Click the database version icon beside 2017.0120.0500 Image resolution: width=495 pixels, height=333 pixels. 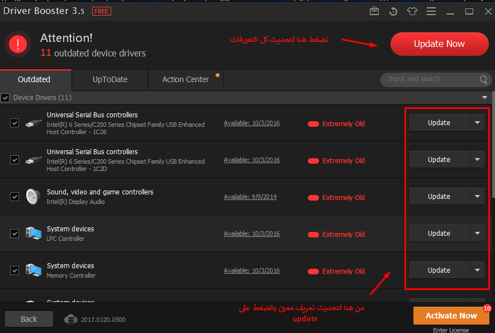click(x=70, y=319)
